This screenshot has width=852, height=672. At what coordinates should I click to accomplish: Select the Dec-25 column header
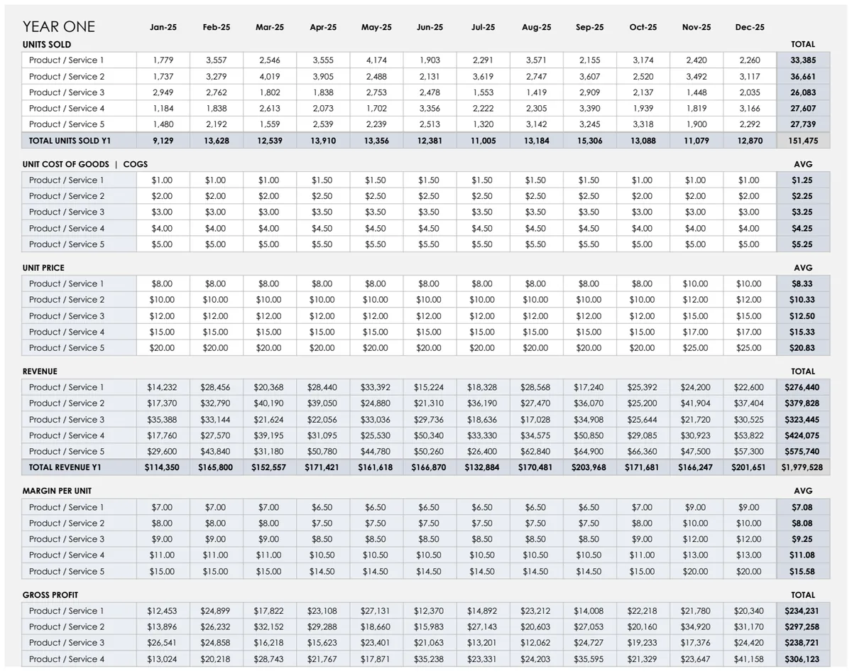750,27
